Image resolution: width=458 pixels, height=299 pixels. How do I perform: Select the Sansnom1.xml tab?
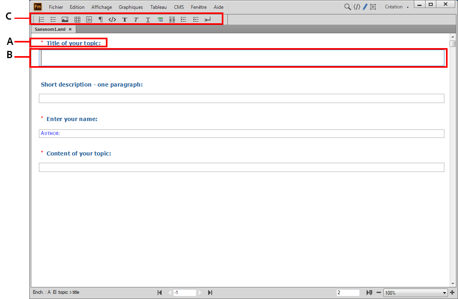coord(50,29)
